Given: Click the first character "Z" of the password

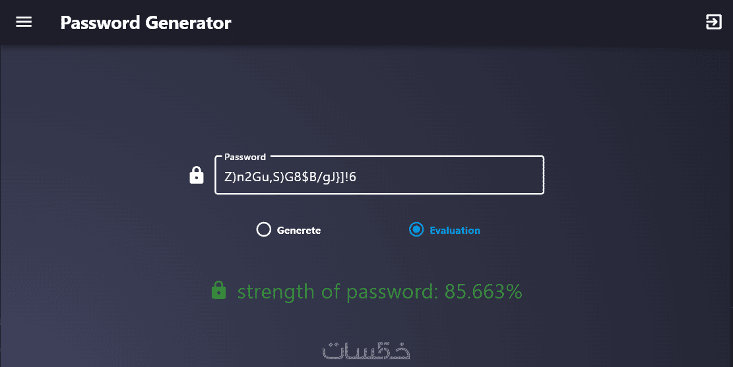Looking at the screenshot, I should click(x=228, y=177).
